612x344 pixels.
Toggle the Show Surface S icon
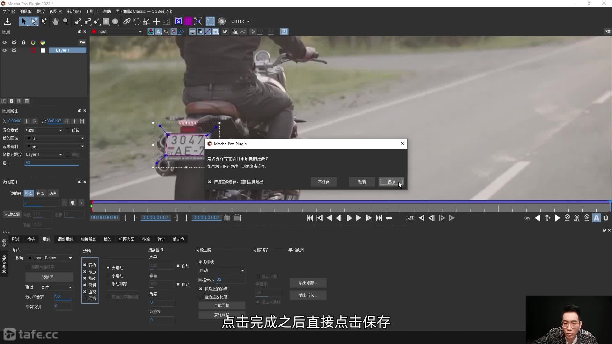[x=178, y=21]
